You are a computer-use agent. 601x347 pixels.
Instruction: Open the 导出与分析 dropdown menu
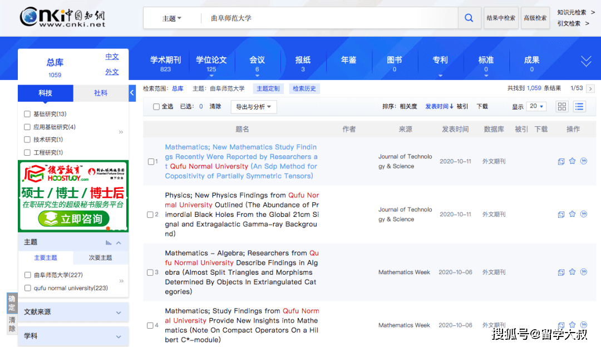click(253, 107)
